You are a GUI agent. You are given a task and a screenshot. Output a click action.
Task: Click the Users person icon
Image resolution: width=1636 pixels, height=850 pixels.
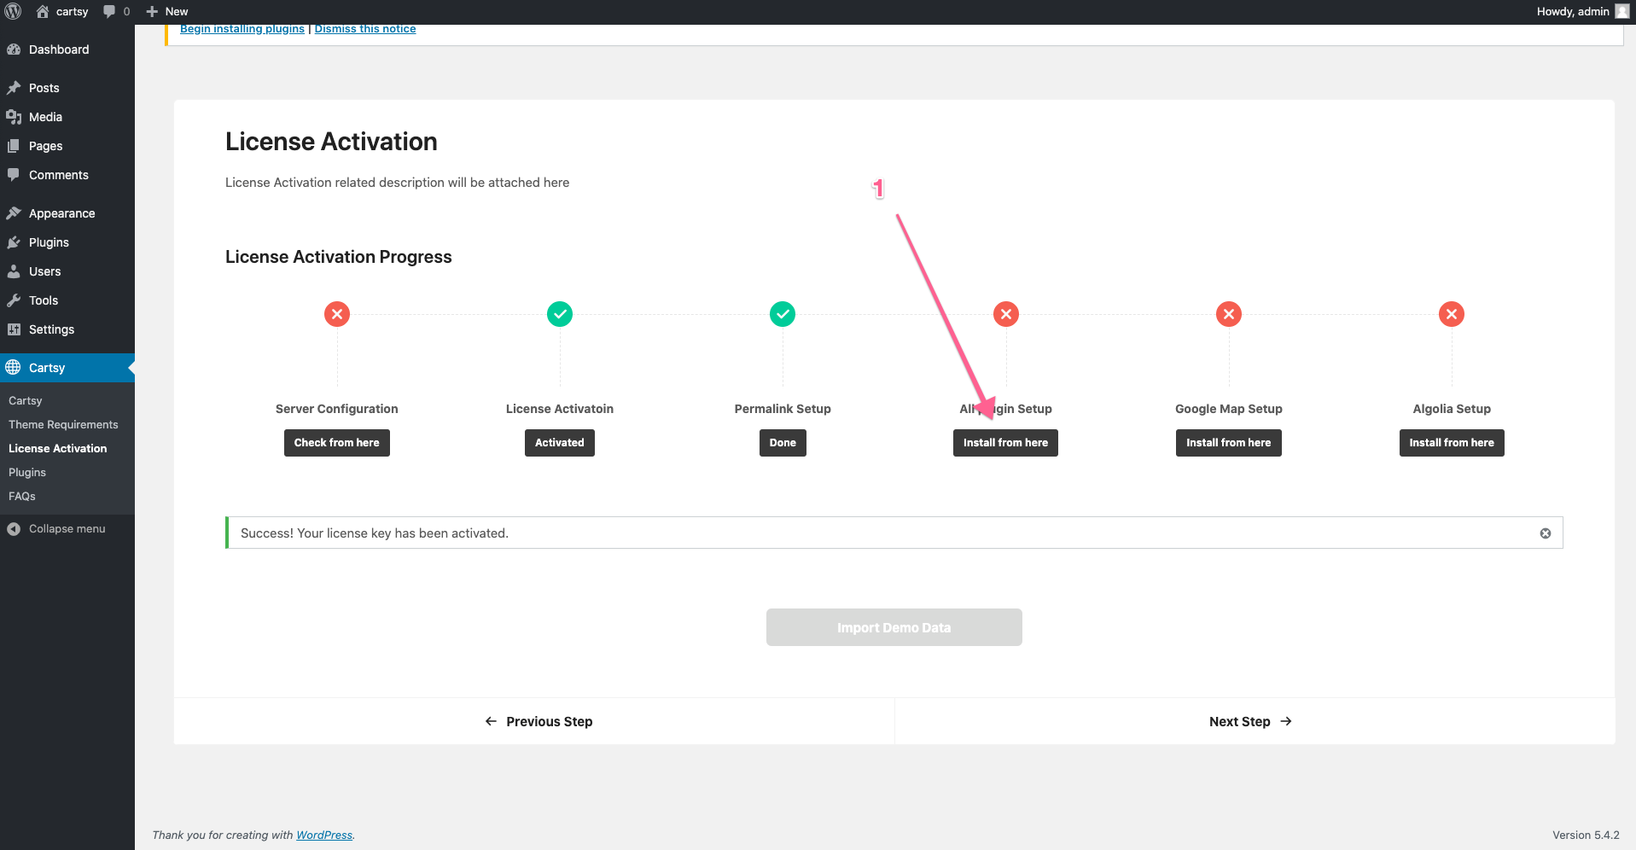14,271
